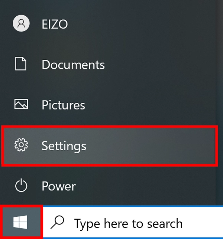The image size is (223, 239).
Task: Click the Settings gear icon
Action: (21, 145)
